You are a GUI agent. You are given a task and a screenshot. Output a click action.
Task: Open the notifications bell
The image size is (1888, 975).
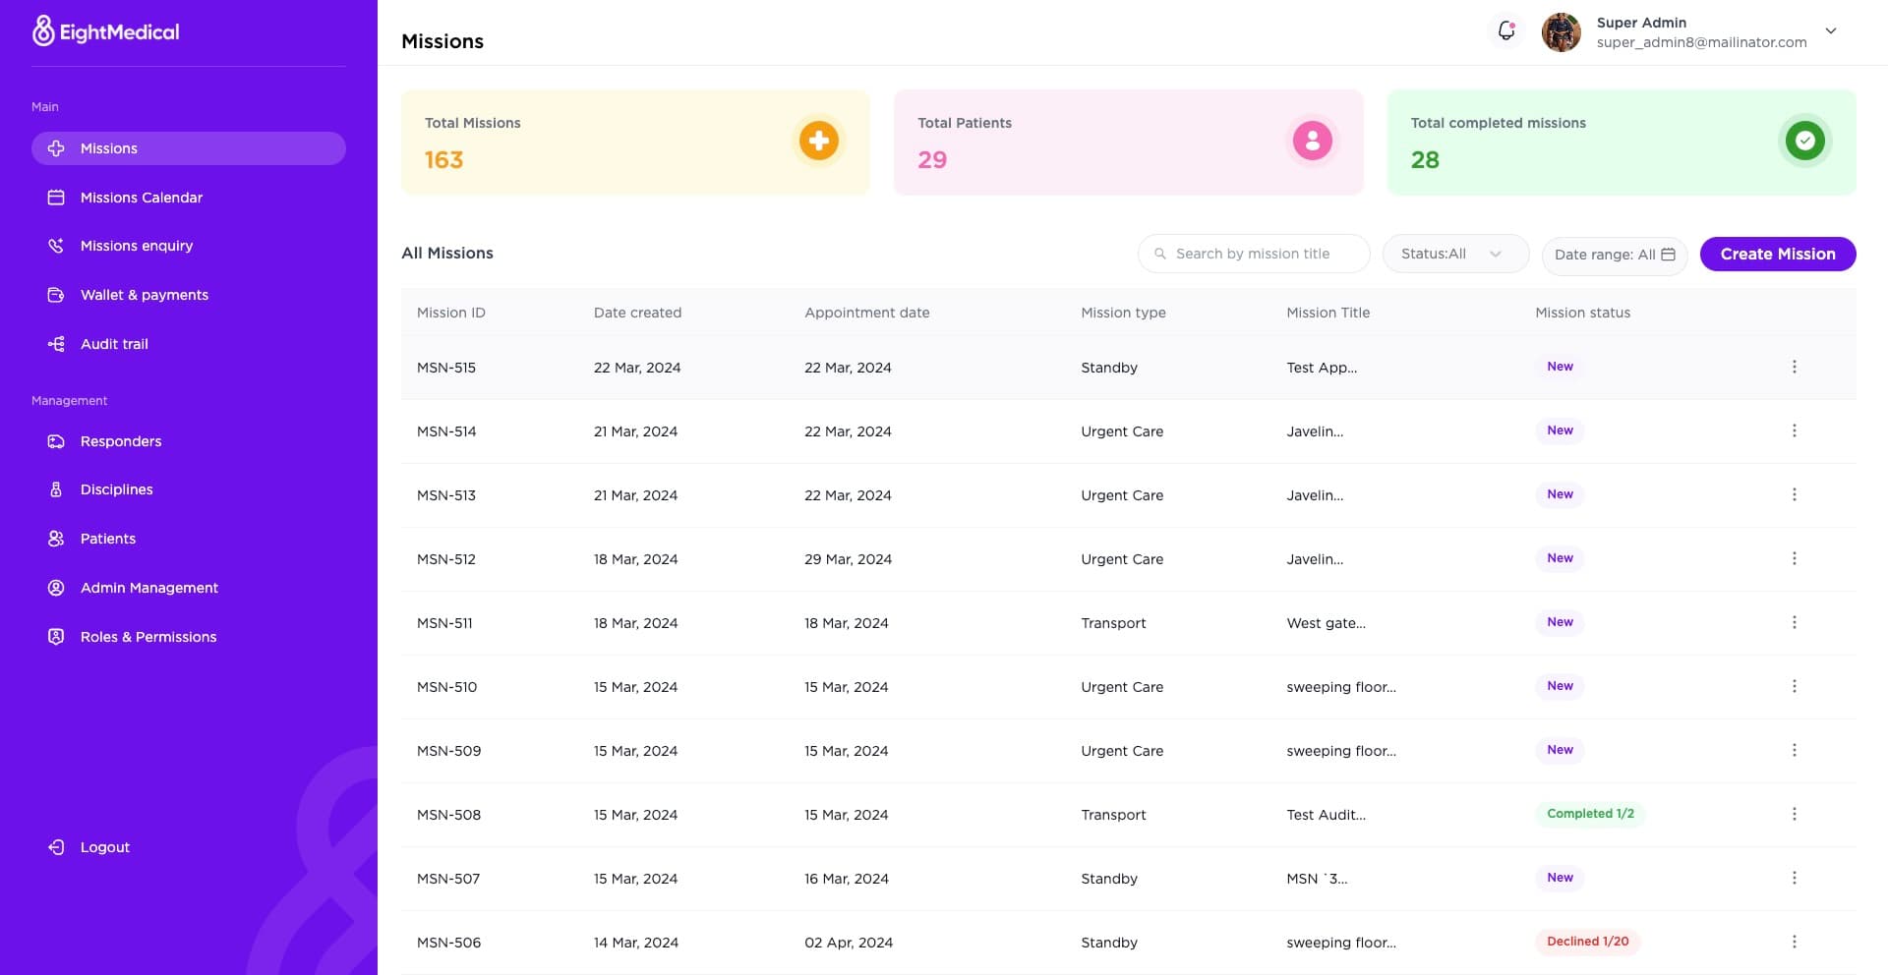click(1505, 31)
